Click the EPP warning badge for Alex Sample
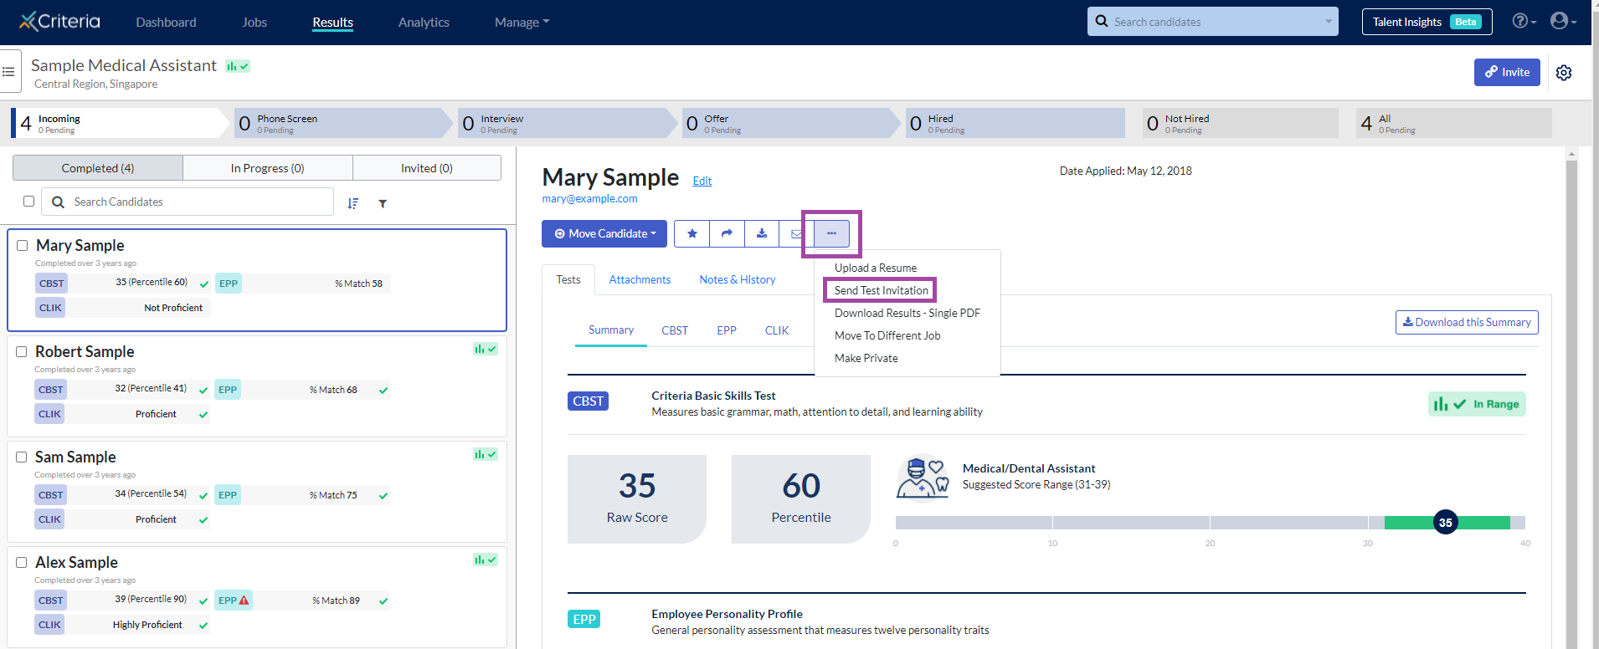 tap(234, 600)
